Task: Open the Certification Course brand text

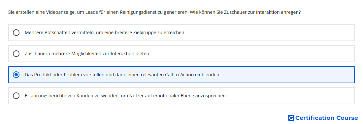Action: 326,118
